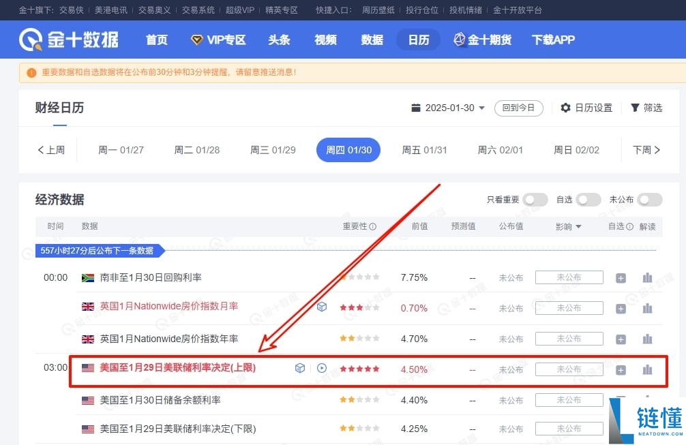Click the VIP diamond icon
This screenshot has height=445, width=686.
[197, 40]
